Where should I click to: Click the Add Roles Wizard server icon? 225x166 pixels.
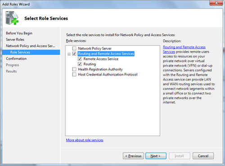point(12,18)
